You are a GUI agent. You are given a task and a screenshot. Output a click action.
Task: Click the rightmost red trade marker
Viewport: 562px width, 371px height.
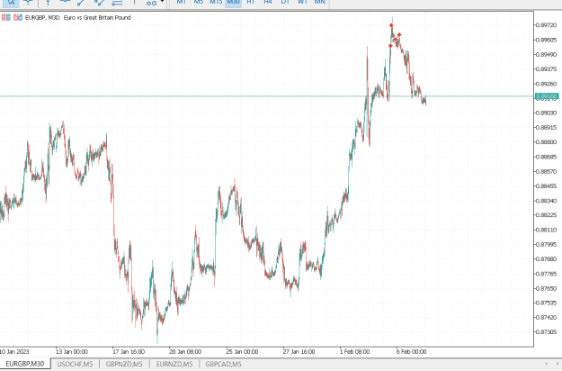(399, 35)
